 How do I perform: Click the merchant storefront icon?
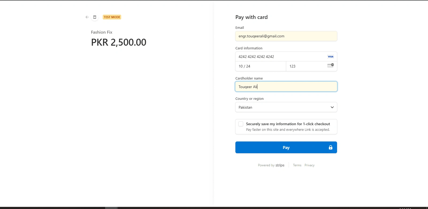tap(95, 17)
